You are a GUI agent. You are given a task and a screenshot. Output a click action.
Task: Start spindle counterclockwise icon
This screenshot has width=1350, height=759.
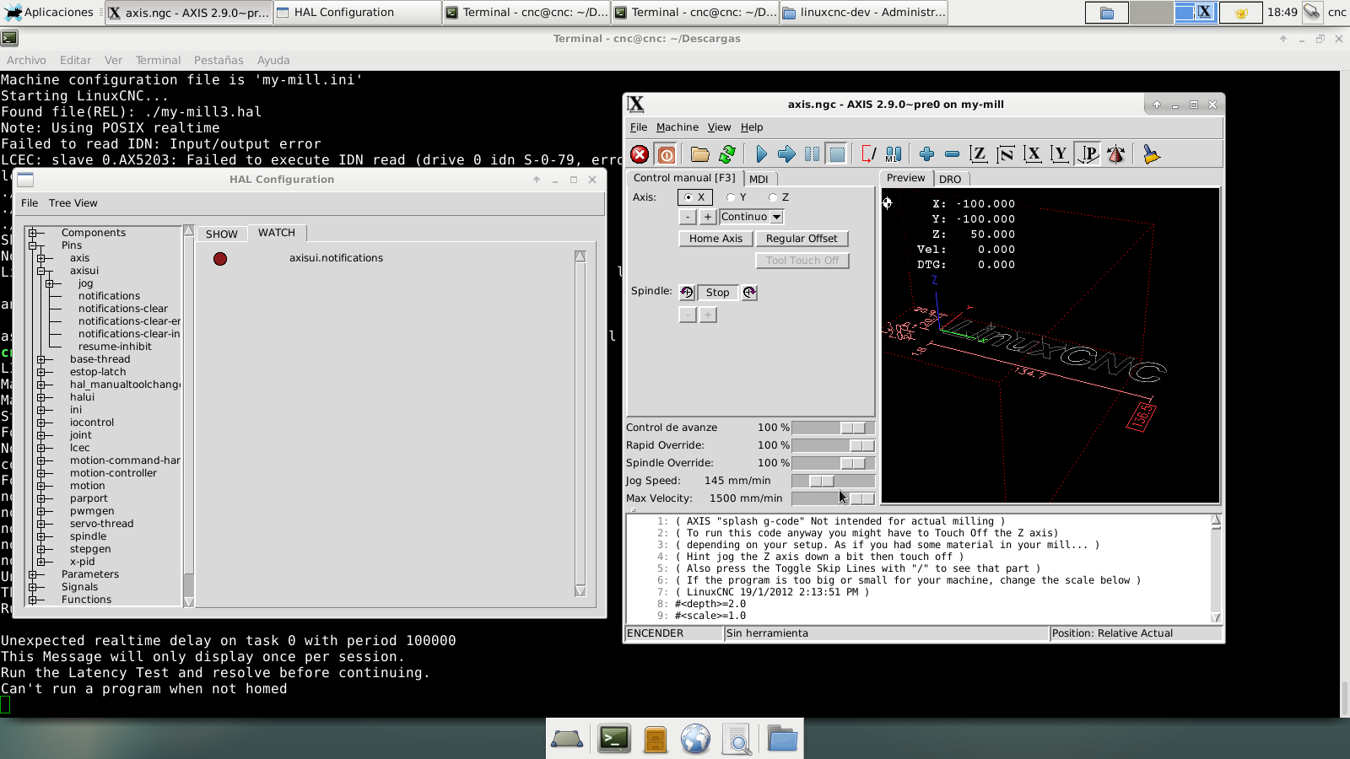pos(687,293)
